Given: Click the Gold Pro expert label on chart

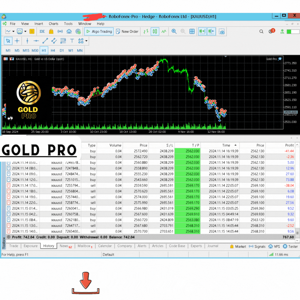Looking at the screenshot, I should 274,59.
